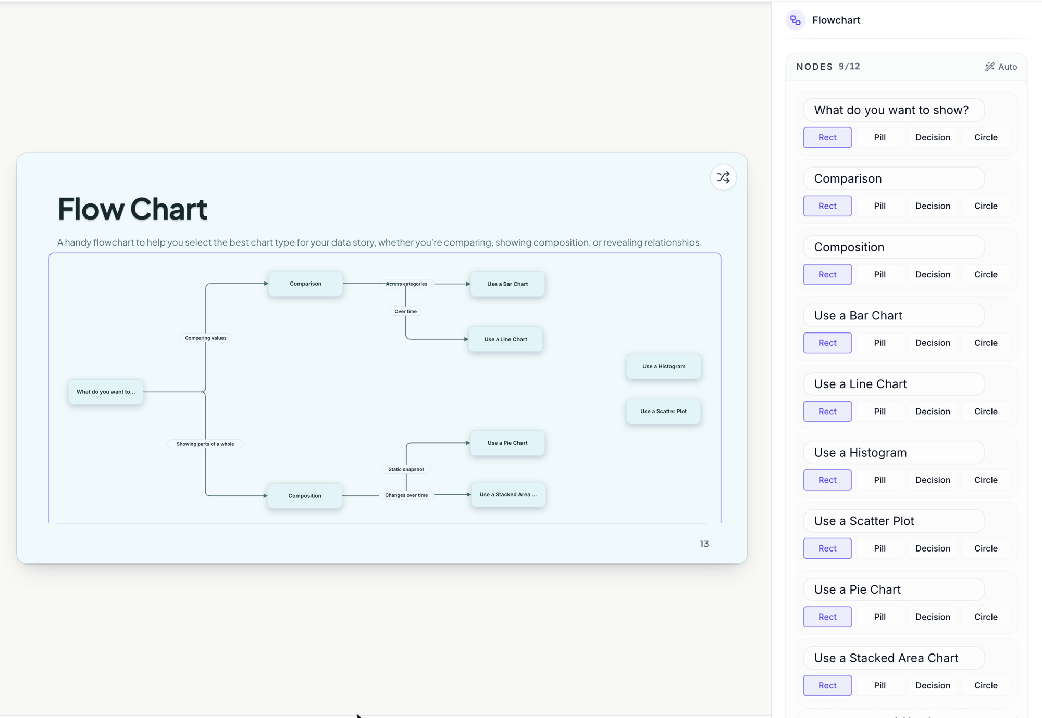Select Decision shape for 'What do you want to show?'
Image resolution: width=1042 pixels, height=718 pixels.
pos(933,137)
